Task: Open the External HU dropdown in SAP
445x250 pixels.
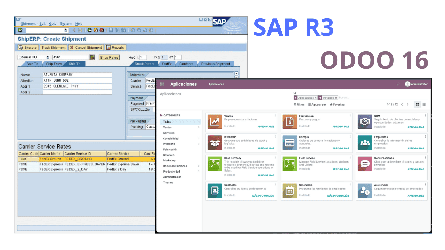Action: pos(48,57)
